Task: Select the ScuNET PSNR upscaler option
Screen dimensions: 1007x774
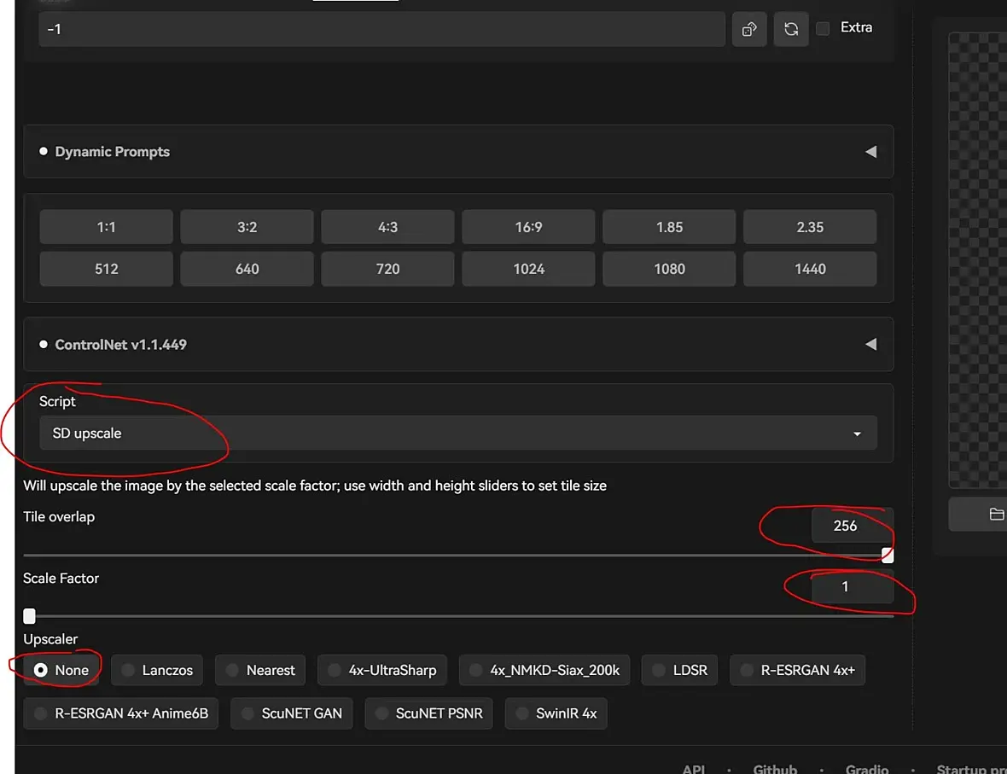Action: point(428,713)
